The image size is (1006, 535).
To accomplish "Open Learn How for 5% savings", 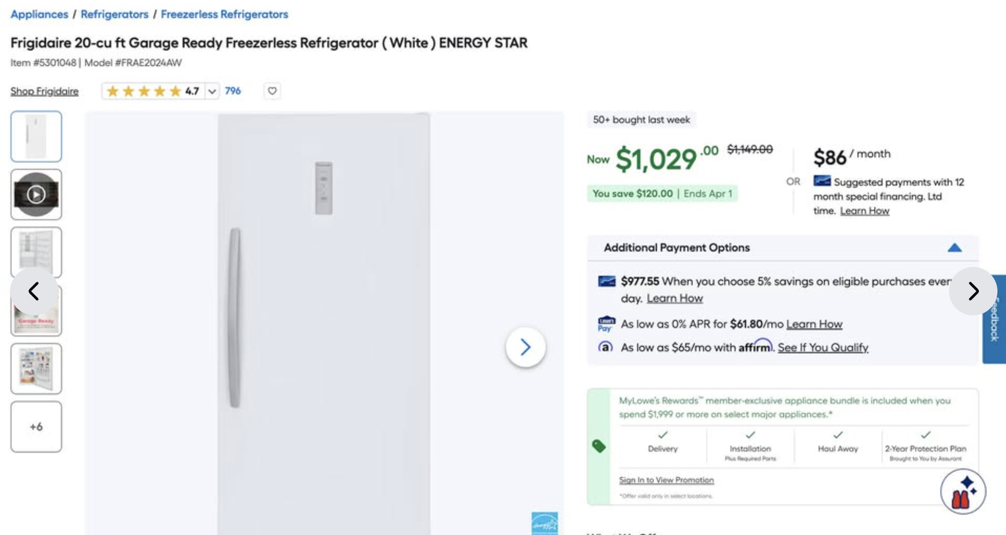I will pos(675,298).
